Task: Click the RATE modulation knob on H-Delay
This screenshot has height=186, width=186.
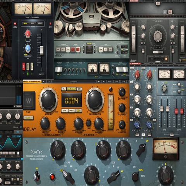Action: tap(60, 124)
